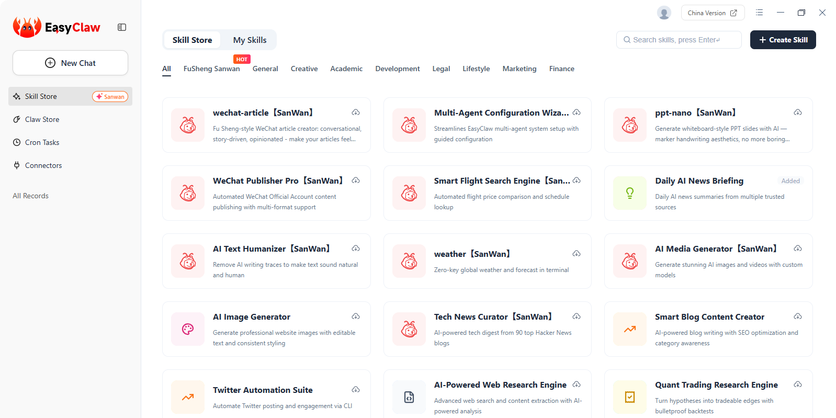Collapse the sidebar panel icon

tap(122, 27)
